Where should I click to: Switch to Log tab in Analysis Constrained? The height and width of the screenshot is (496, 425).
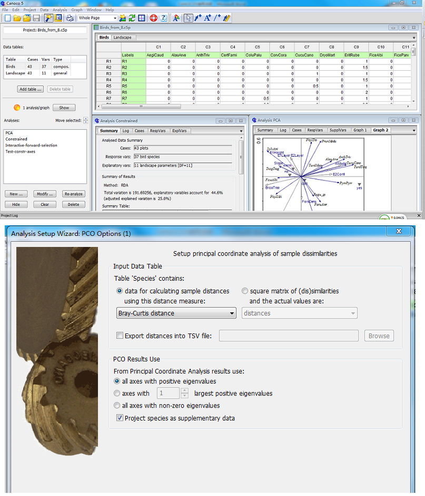[x=126, y=131]
